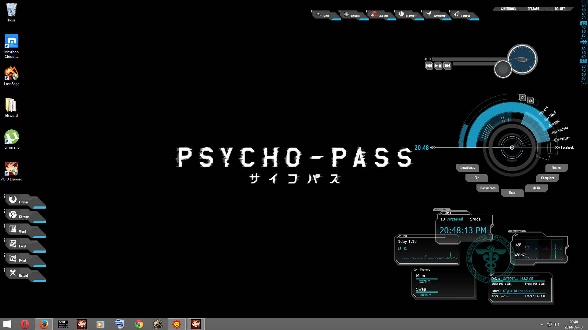This screenshot has height=330, width=588.
Task: Skip to the next track
Action: tap(447, 65)
